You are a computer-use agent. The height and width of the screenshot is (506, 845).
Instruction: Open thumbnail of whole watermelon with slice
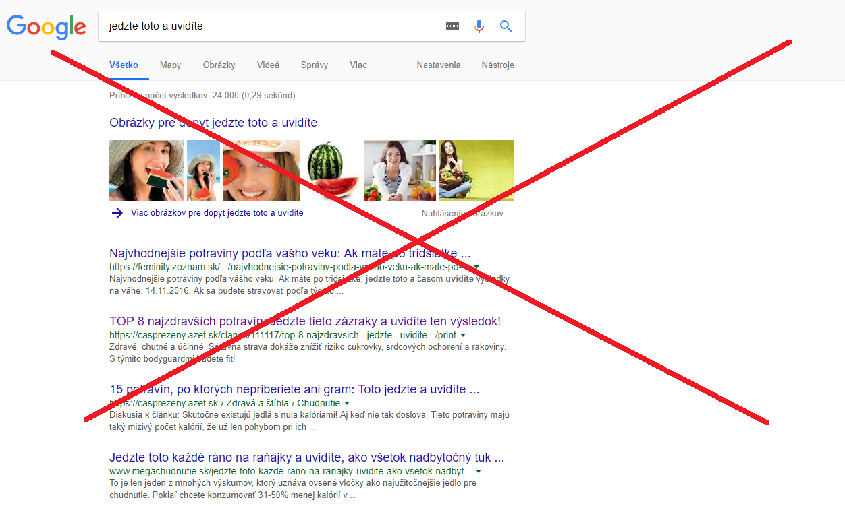[x=332, y=170]
